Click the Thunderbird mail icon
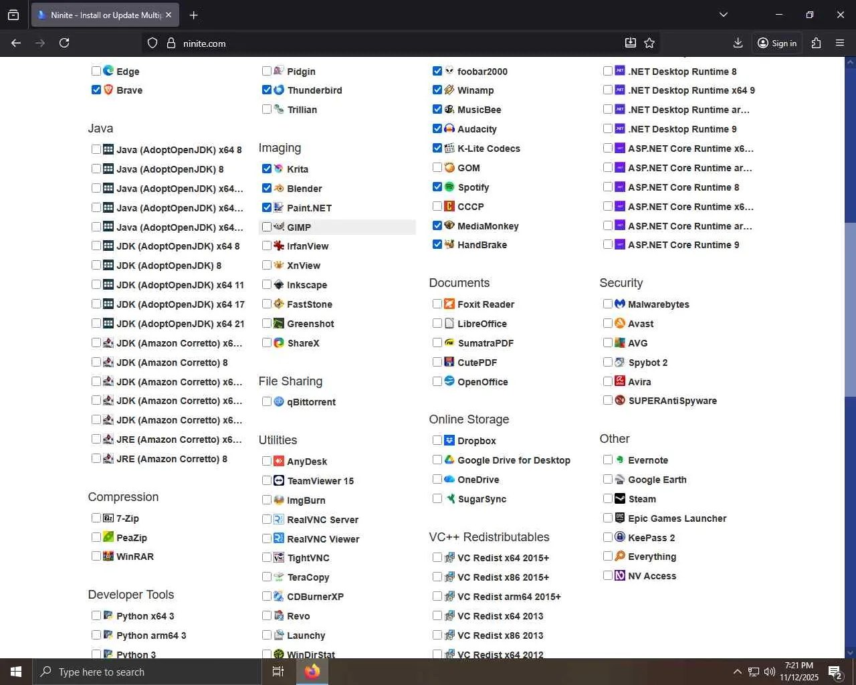Viewport: 856px width, 685px height. point(279,90)
